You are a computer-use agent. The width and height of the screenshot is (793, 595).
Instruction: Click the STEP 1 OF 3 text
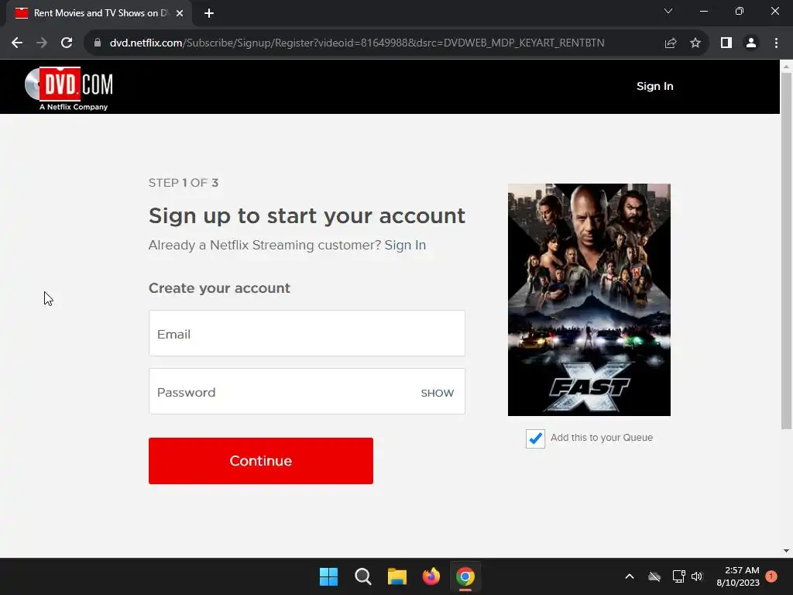[183, 183]
